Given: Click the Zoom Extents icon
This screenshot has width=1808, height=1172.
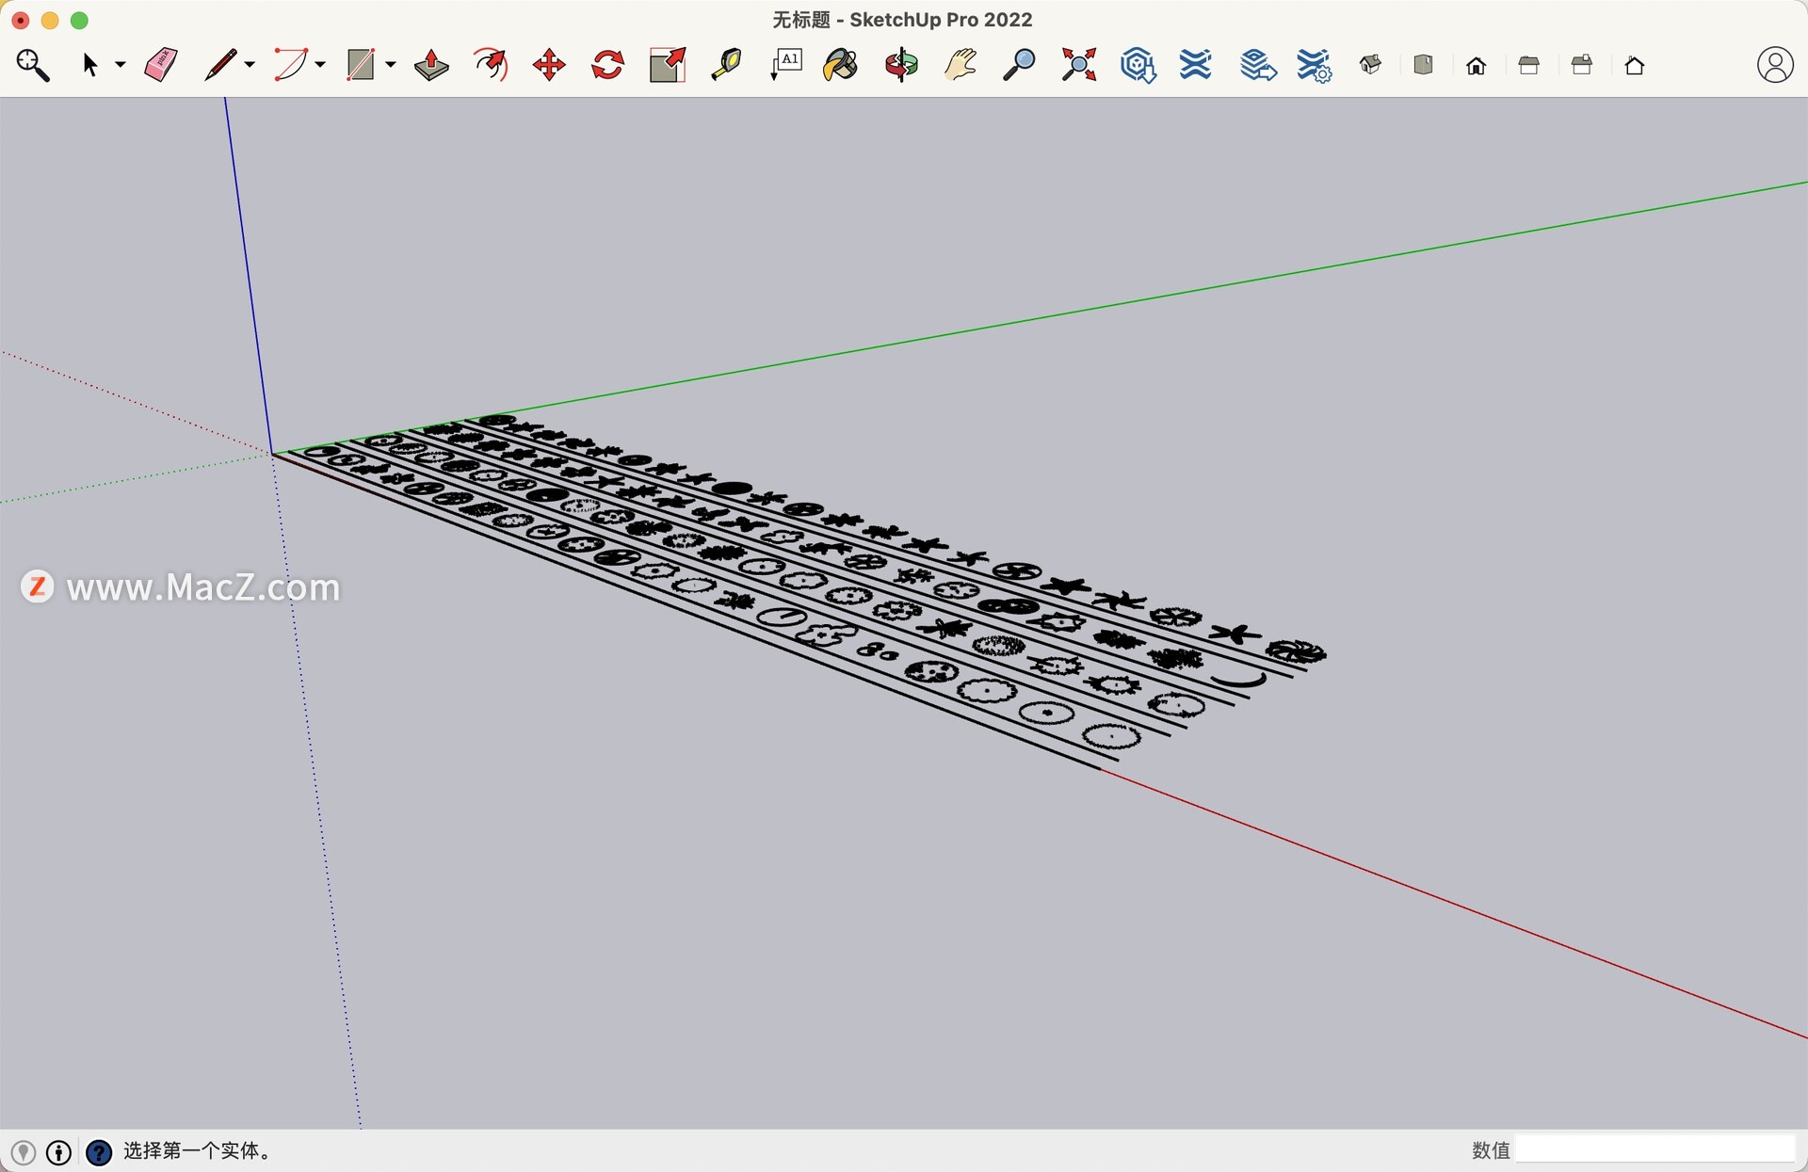Looking at the screenshot, I should 1079,65.
